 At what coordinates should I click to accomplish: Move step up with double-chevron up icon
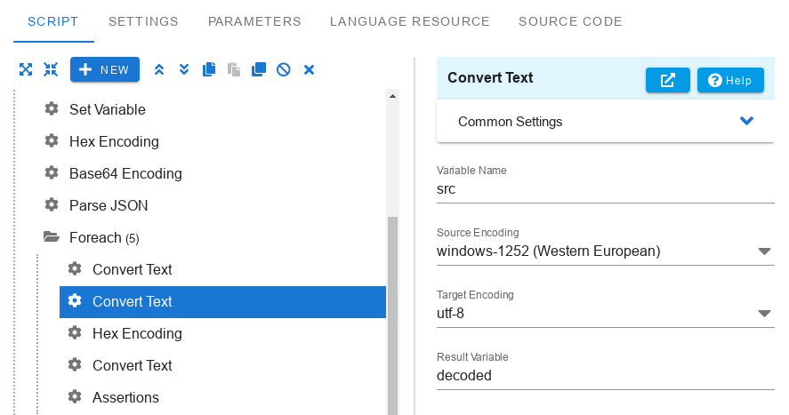coord(159,69)
